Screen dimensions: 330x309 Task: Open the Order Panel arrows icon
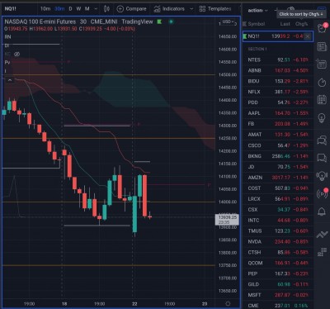[x=322, y=234]
